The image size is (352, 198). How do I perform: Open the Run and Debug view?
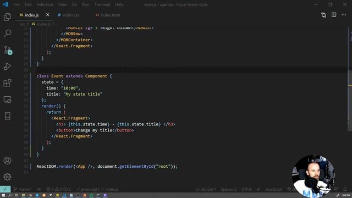pyautogui.click(x=7, y=67)
